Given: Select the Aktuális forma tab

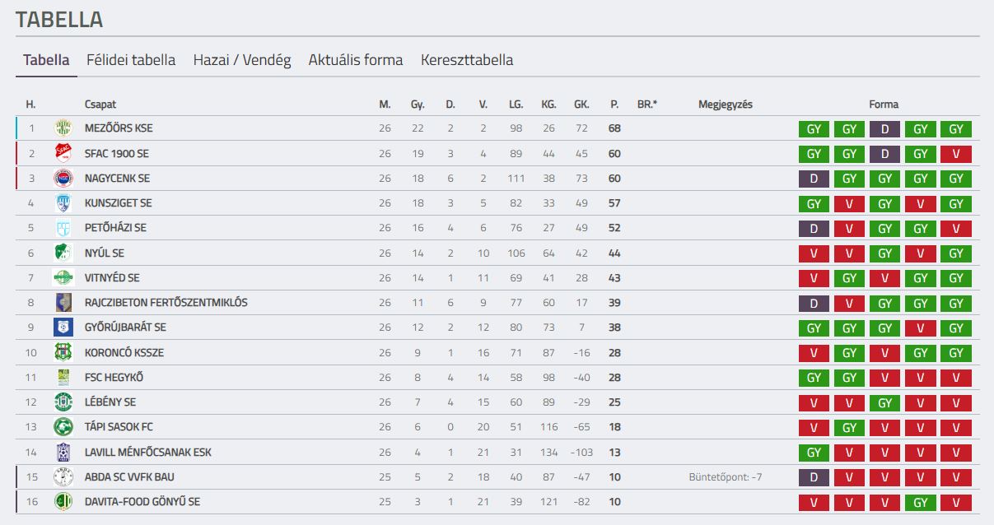Looking at the screenshot, I should tap(356, 60).
